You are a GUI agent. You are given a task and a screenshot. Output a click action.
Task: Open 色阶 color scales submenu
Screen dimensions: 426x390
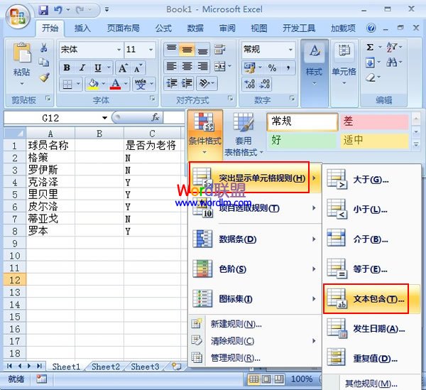point(255,269)
